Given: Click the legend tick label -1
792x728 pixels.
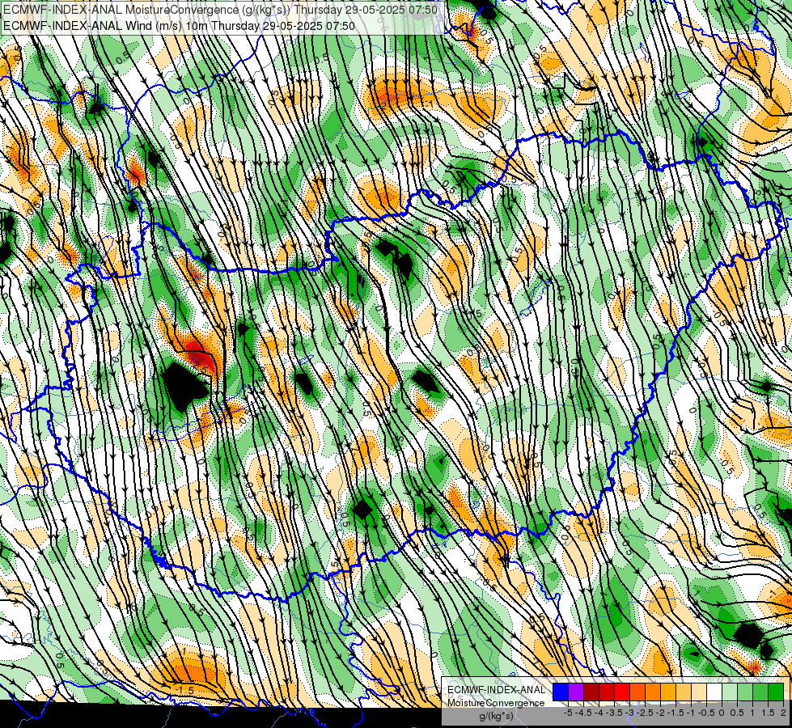Looking at the screenshot, I should [x=691, y=713].
